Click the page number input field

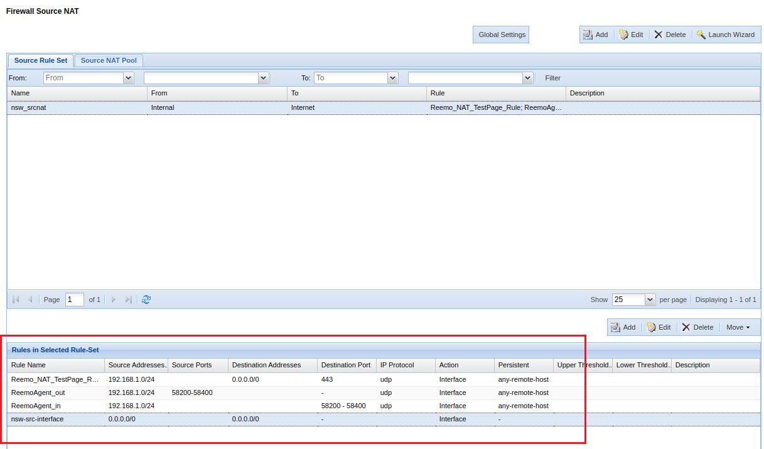pyautogui.click(x=74, y=300)
